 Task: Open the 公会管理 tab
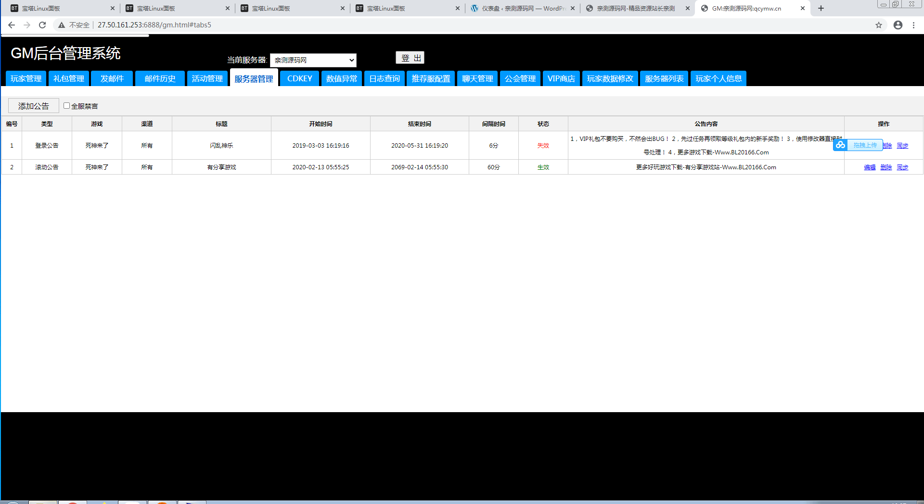point(520,78)
